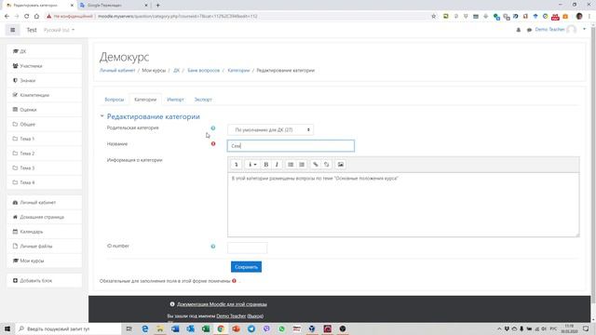Viewport: 596px width, 335px height.
Task: Insert an ordered list in the editor
Action: [x=302, y=165]
